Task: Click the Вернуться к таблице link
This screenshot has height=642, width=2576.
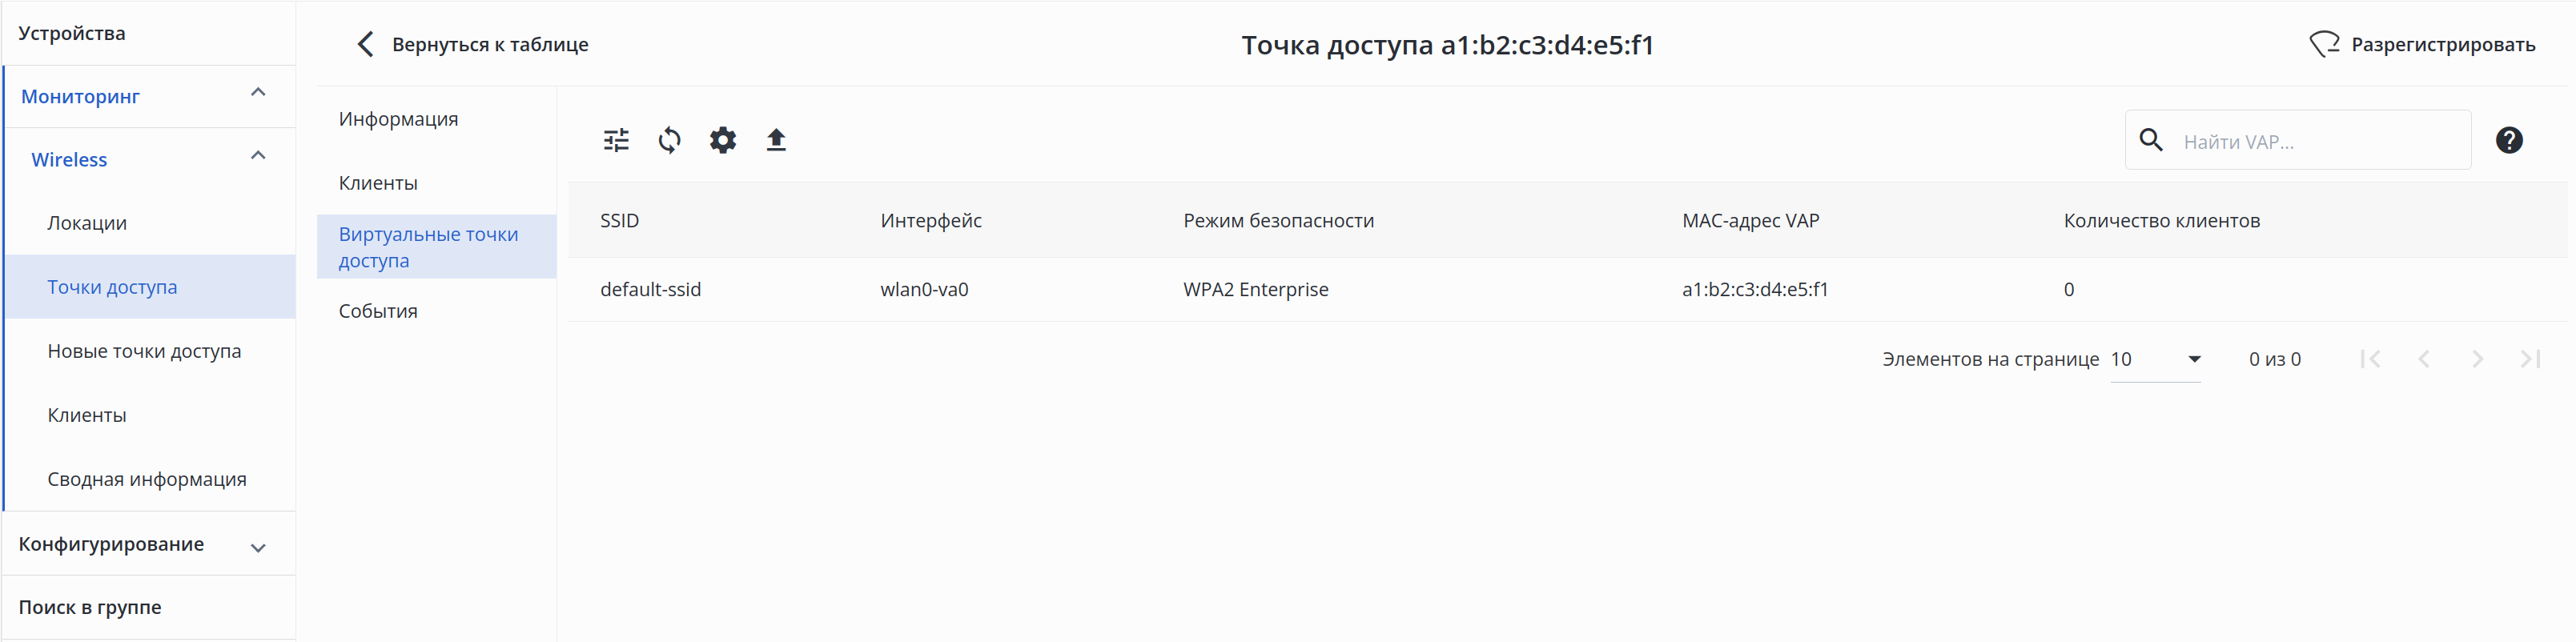Action: point(489,44)
